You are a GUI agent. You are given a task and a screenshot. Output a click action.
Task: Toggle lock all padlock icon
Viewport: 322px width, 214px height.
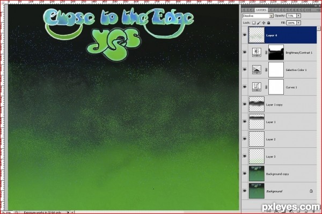268,23
